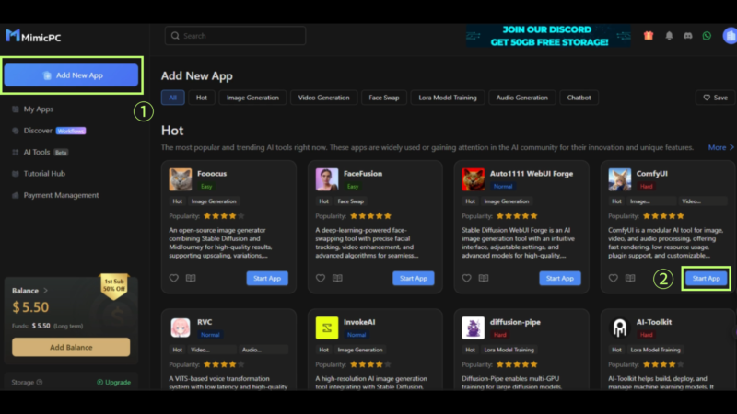
Task: Favorite FaceFusion with its heart icon
Action: (x=320, y=278)
